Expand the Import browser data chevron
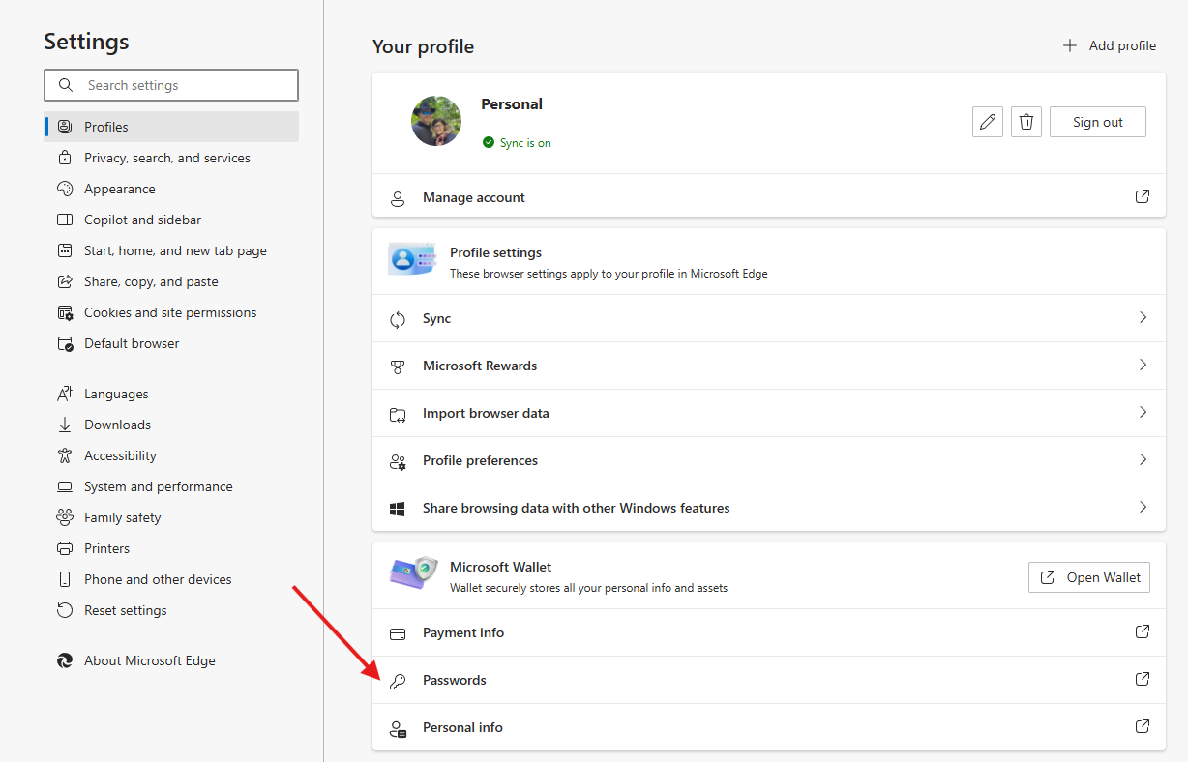 [x=1143, y=412]
